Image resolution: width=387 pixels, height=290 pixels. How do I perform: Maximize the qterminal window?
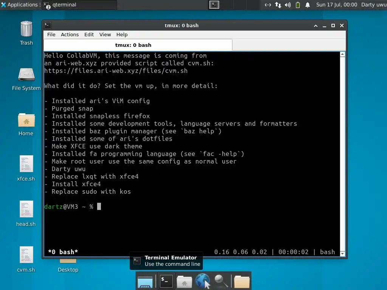(x=333, y=26)
